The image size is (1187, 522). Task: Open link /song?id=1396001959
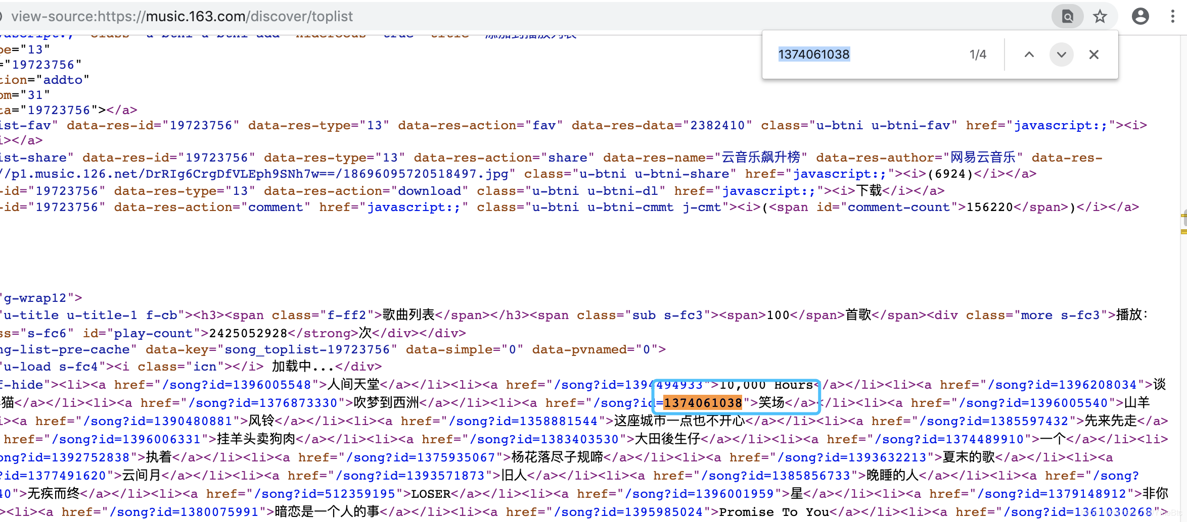[x=699, y=494]
